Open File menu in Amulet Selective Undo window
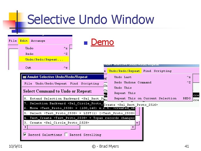201x151 pixels. tap(28, 83)
